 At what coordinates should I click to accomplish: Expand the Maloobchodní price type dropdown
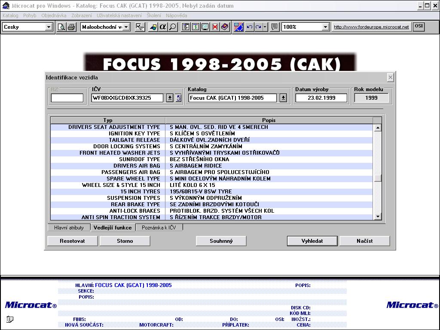click(x=126, y=27)
